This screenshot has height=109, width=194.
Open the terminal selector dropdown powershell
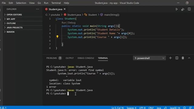coord(149,58)
